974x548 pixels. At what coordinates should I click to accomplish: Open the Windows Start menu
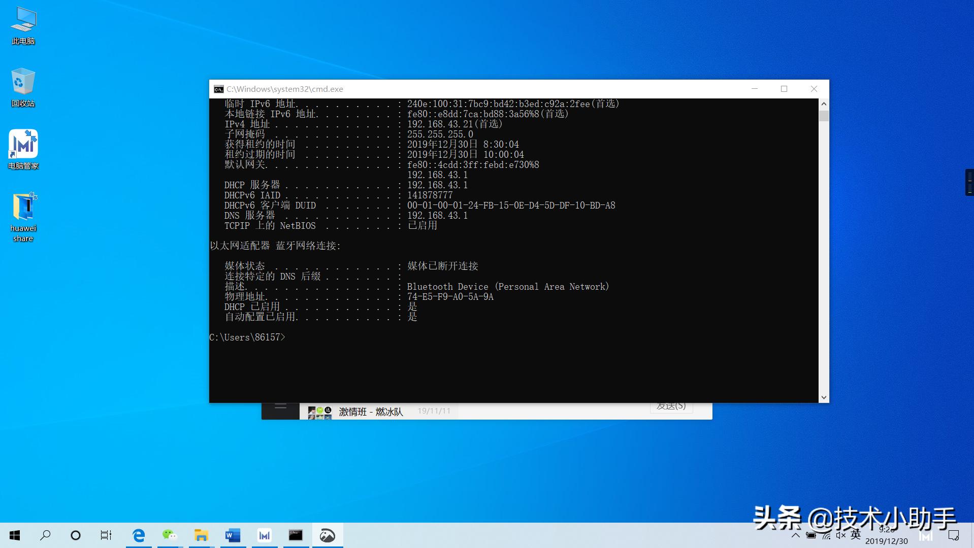point(15,535)
